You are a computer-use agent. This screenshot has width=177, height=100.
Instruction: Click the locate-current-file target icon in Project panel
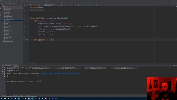click(16, 5)
